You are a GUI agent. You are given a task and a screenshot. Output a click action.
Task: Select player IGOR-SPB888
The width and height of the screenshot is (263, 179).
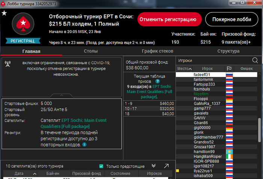click(x=216, y=161)
